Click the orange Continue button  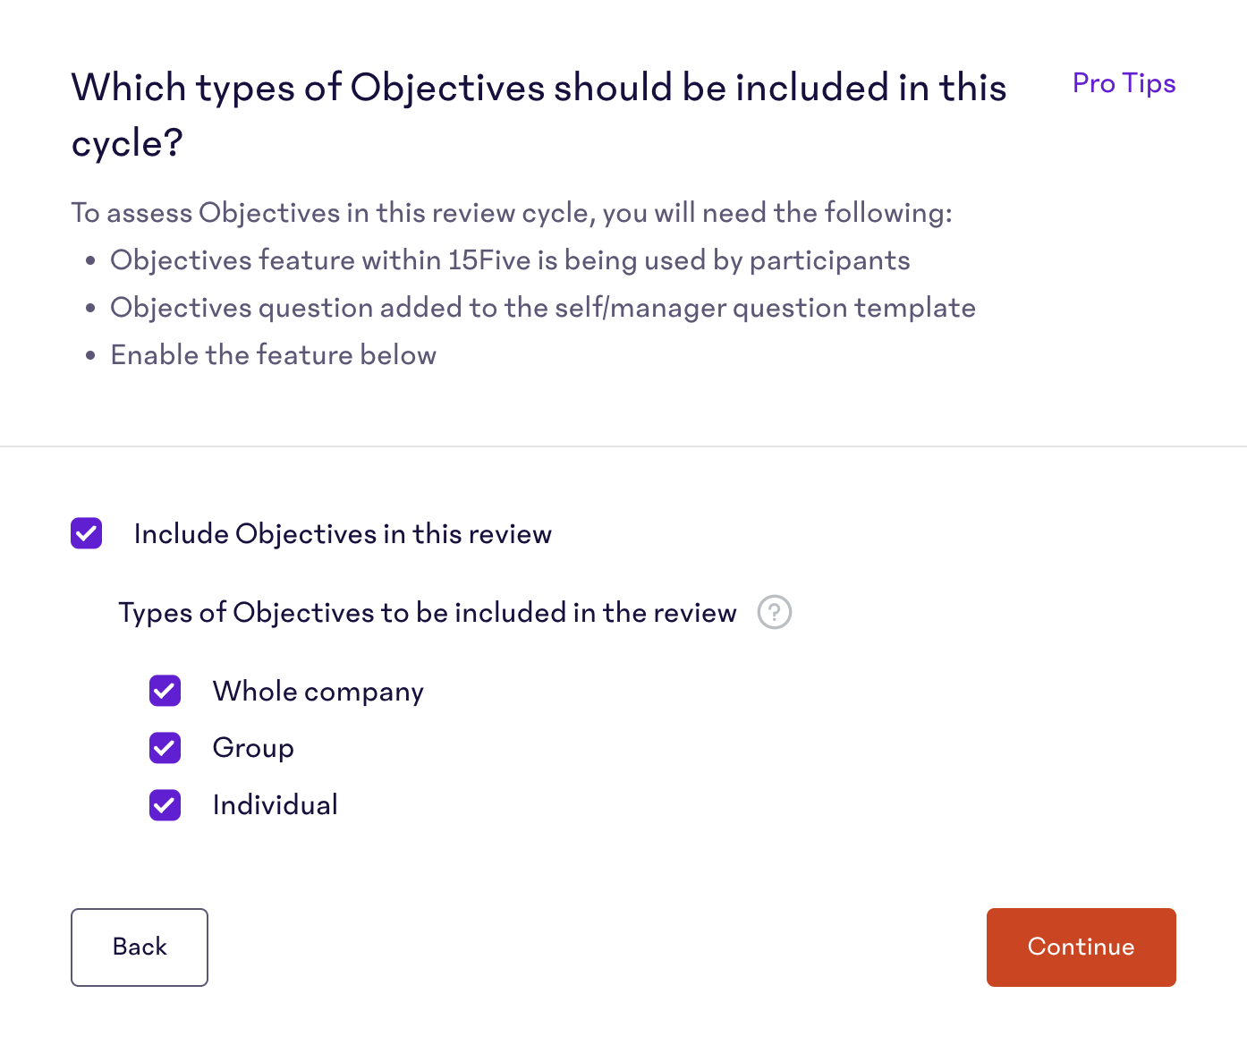click(1081, 947)
